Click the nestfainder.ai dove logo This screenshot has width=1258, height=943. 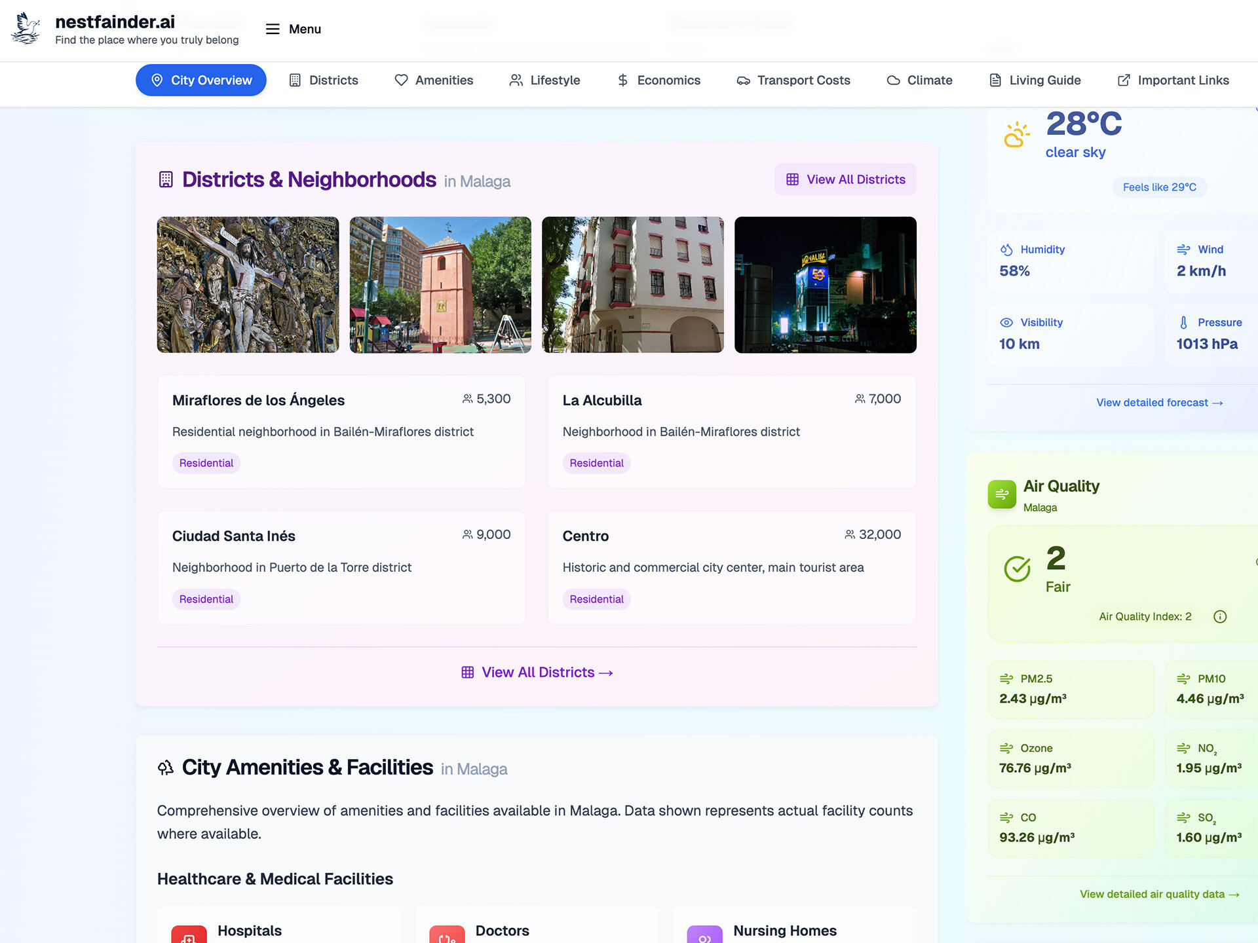click(x=26, y=29)
